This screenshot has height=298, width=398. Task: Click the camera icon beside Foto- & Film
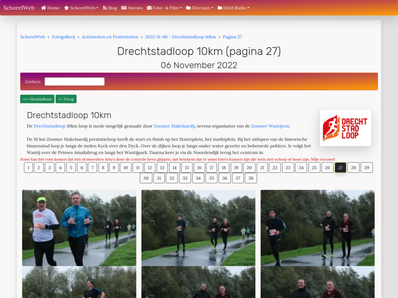(149, 8)
